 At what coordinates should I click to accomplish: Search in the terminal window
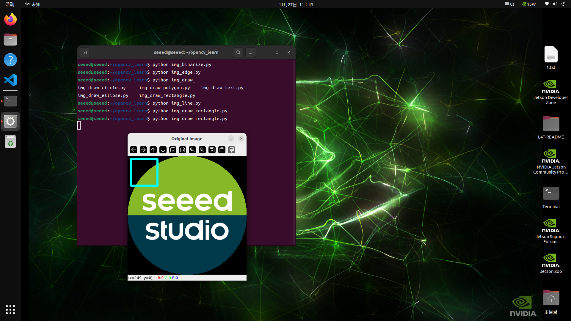(x=238, y=52)
